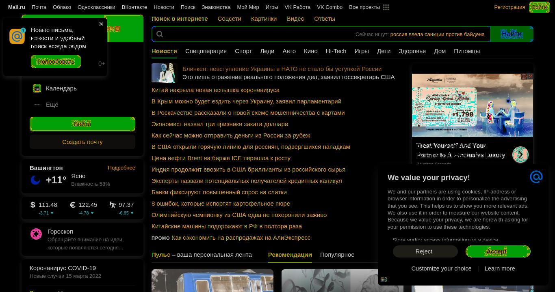
Task: Open Learn more link in the privacy dialog
Action: tap(499, 268)
